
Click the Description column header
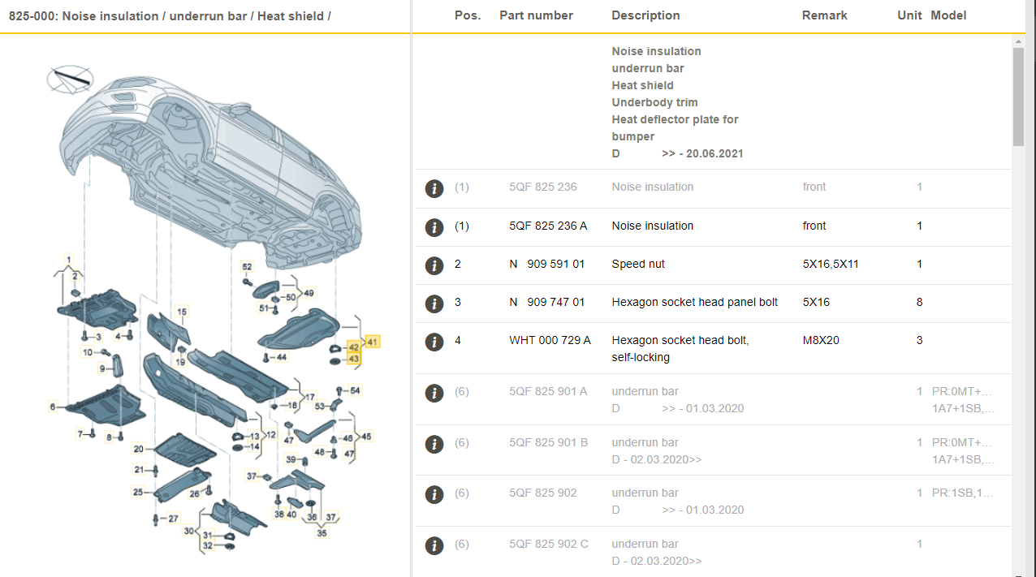[x=645, y=15]
